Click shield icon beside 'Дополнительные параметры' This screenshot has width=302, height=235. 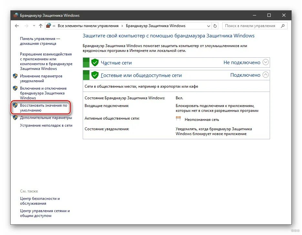point(15,118)
